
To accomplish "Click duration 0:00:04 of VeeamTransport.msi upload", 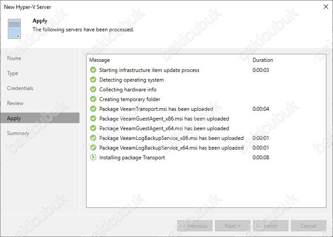I will click(x=261, y=109).
